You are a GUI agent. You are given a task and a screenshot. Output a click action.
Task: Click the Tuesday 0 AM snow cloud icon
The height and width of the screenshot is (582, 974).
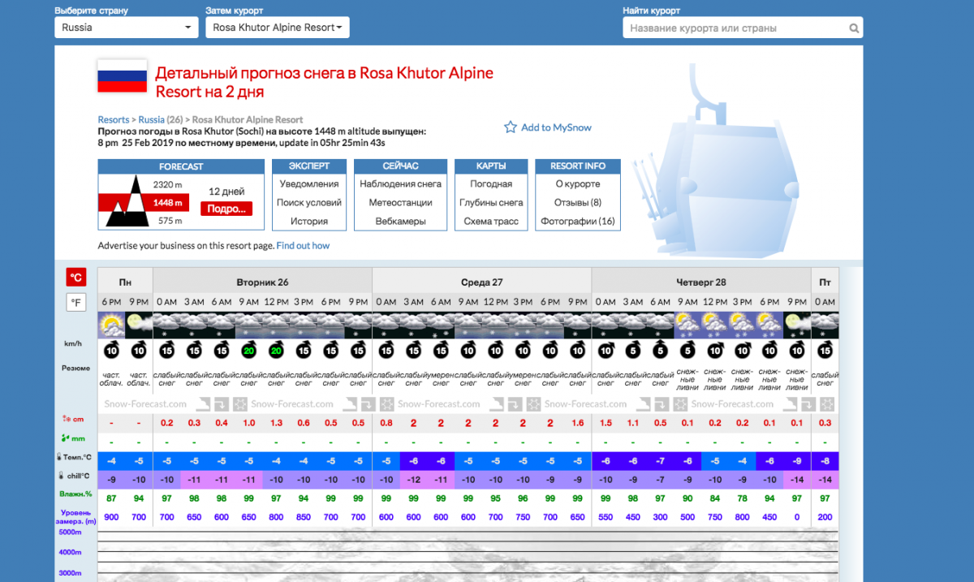click(x=166, y=325)
